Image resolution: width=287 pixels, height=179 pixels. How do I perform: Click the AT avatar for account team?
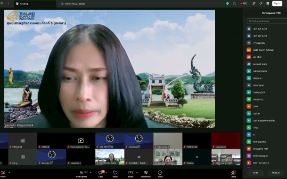249,64
